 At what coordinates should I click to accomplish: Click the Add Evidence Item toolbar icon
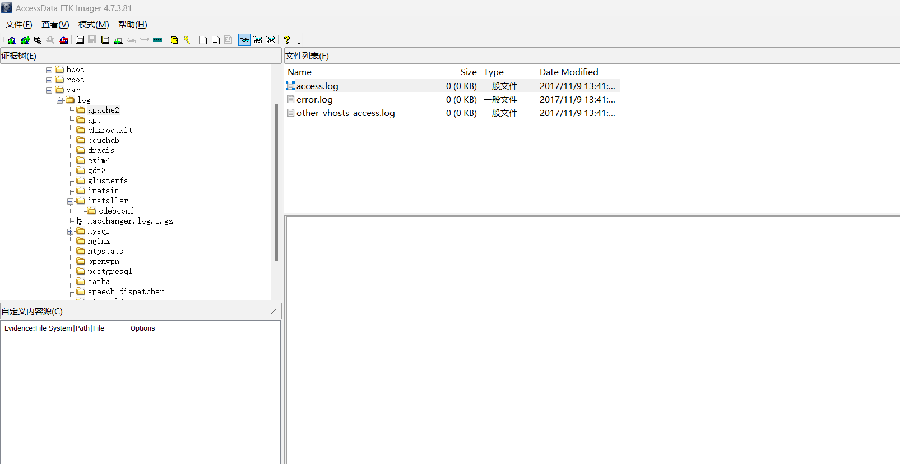coord(12,40)
